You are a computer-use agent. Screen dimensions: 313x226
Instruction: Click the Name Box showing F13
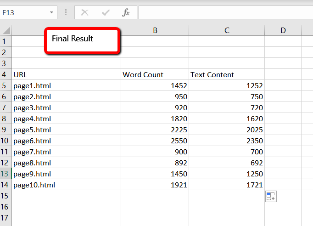pos(23,12)
